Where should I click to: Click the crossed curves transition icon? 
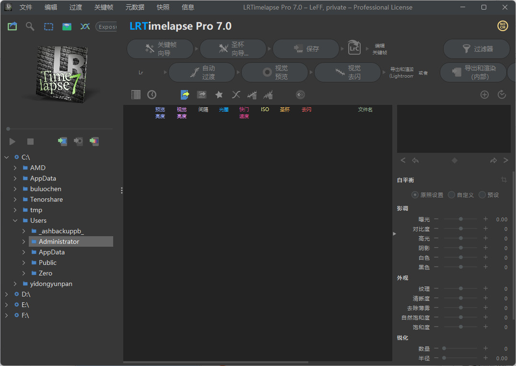click(x=236, y=95)
